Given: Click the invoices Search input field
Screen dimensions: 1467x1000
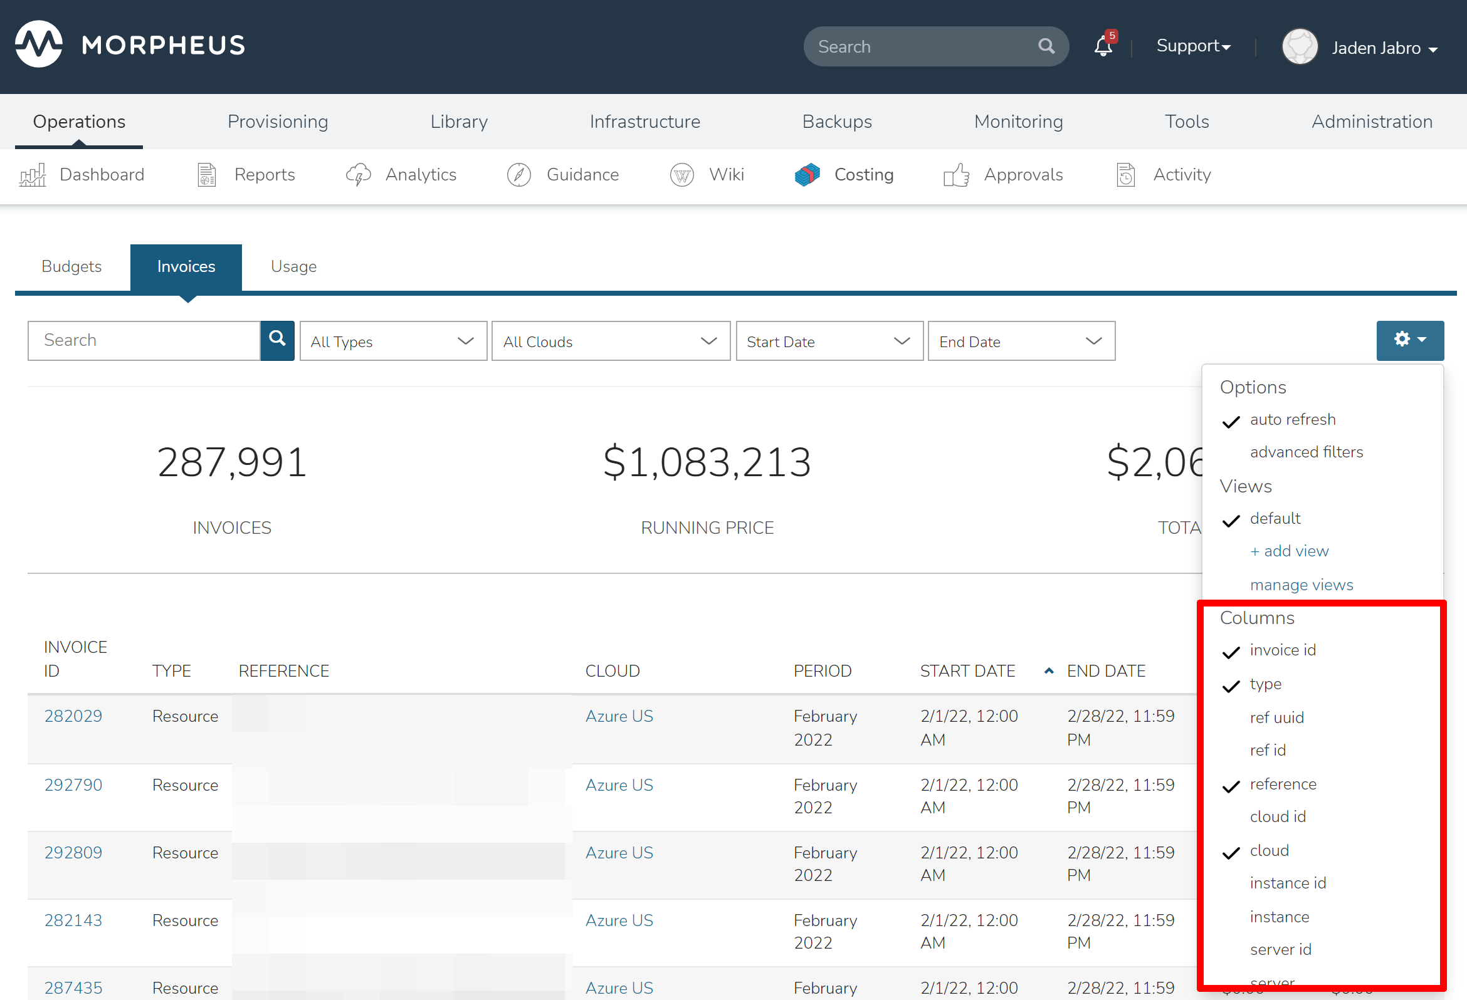Looking at the screenshot, I should (144, 341).
